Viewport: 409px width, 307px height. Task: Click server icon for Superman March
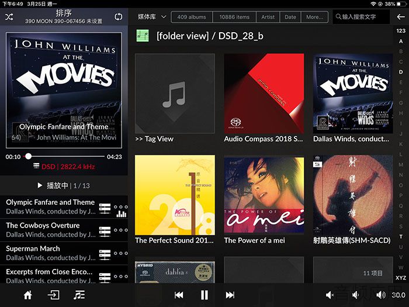(x=105, y=254)
